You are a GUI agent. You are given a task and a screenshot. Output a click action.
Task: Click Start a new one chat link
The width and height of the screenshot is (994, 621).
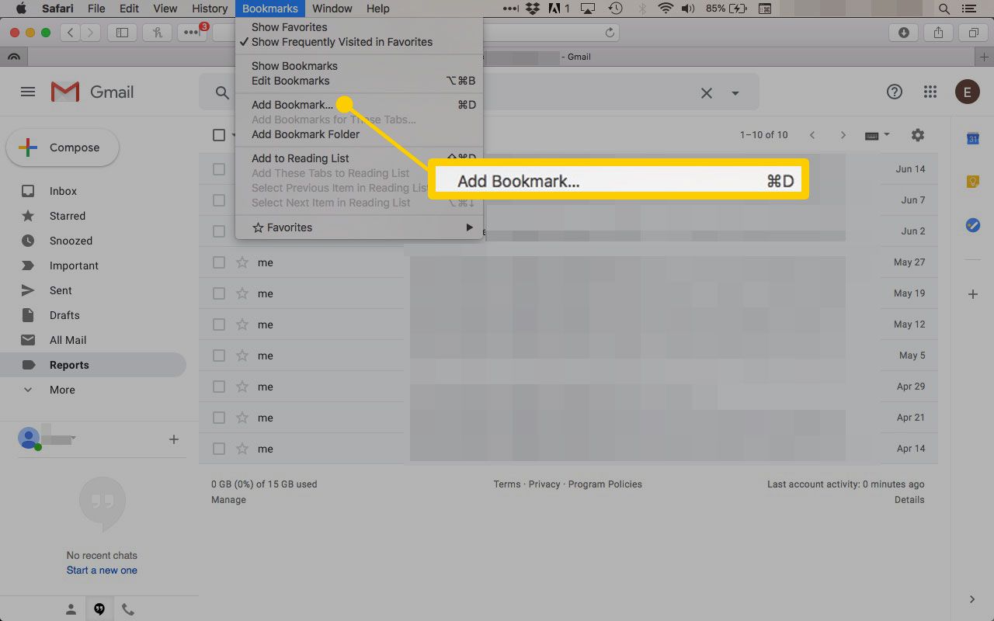click(x=102, y=571)
